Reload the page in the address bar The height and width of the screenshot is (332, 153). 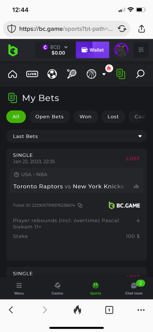pos(122,29)
